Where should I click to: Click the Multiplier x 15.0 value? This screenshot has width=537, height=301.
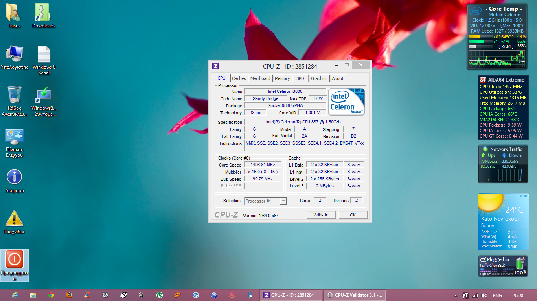point(263,172)
